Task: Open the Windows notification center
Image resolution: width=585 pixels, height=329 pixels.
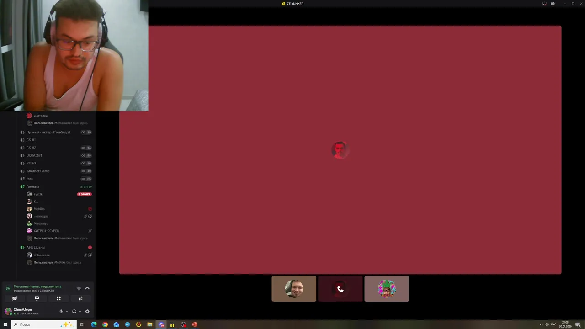Action: click(578, 324)
